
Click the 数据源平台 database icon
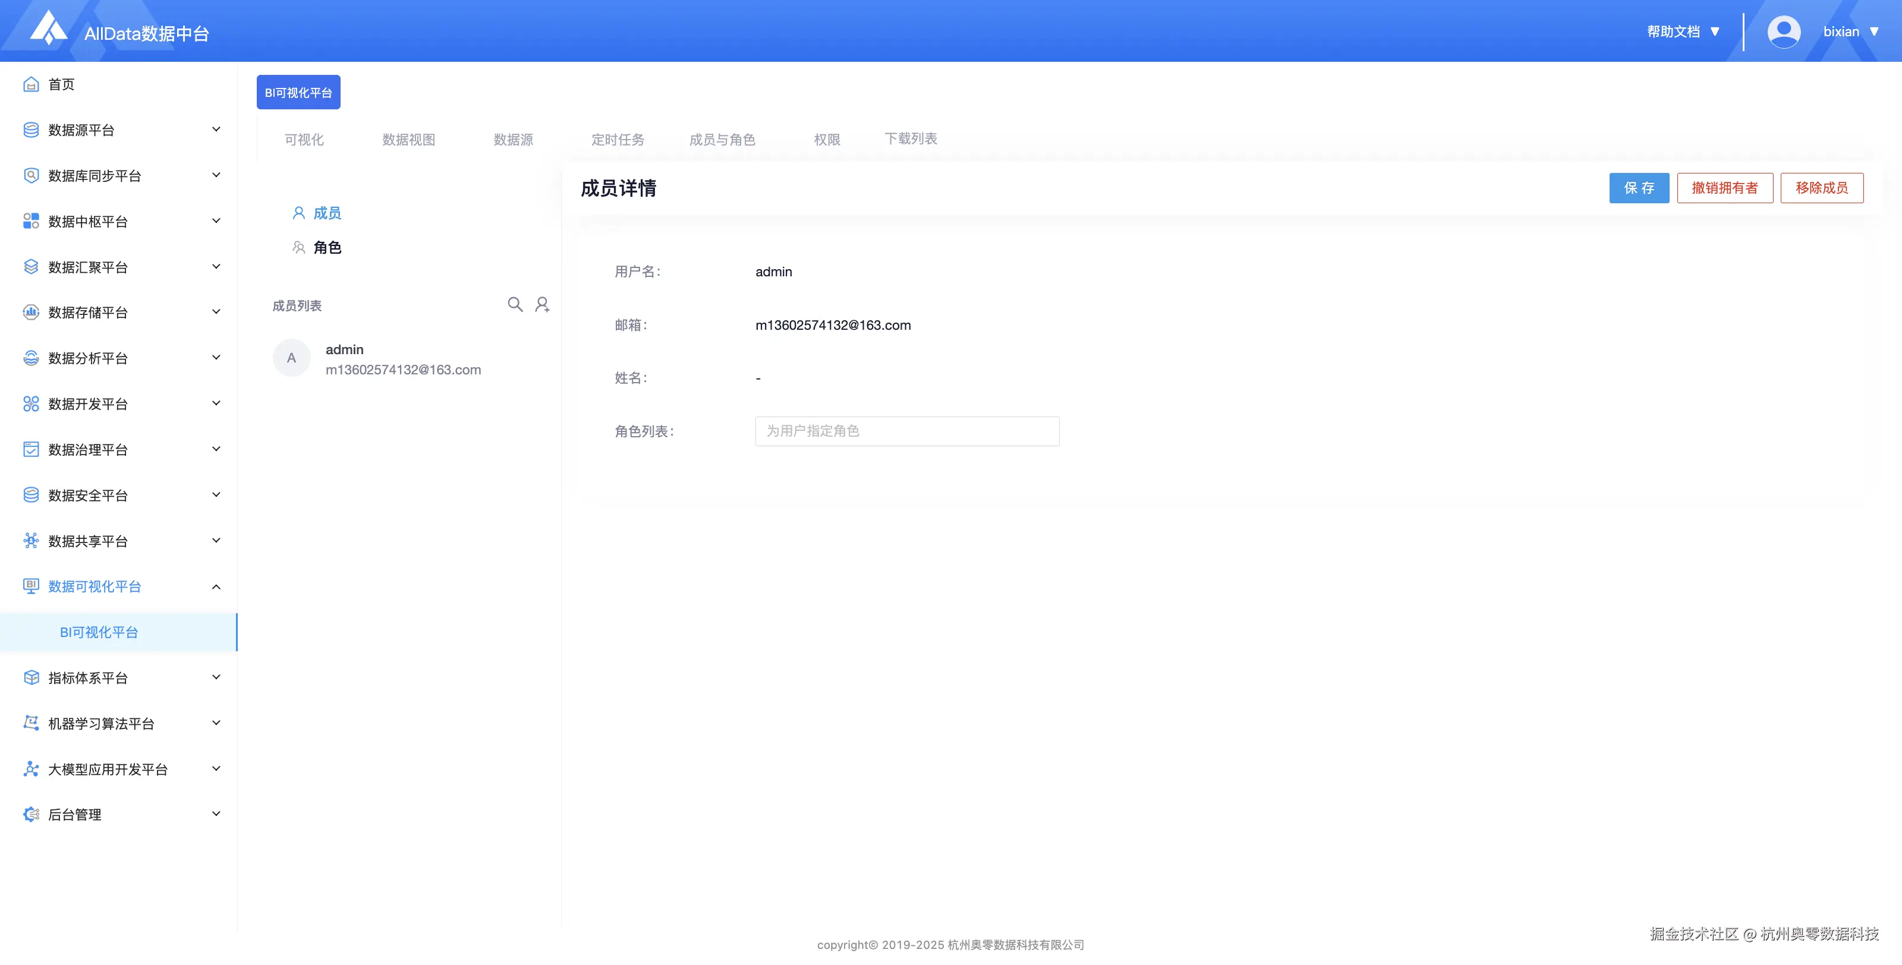click(x=31, y=130)
